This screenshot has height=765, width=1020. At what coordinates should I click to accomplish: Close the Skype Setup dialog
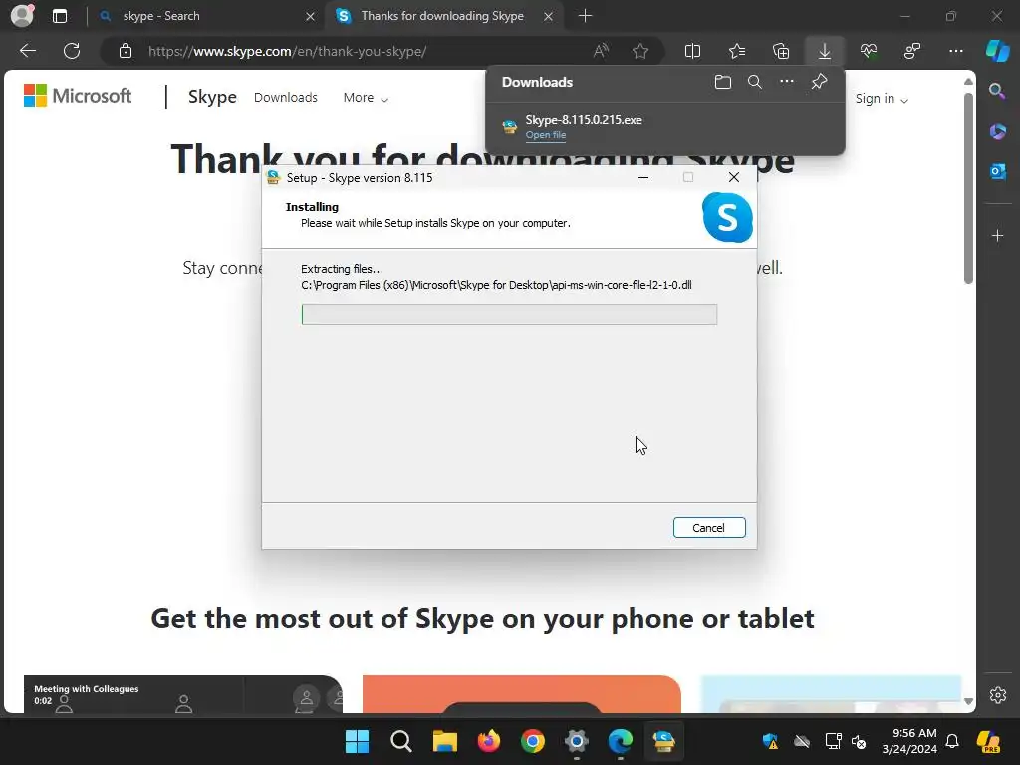[734, 177]
